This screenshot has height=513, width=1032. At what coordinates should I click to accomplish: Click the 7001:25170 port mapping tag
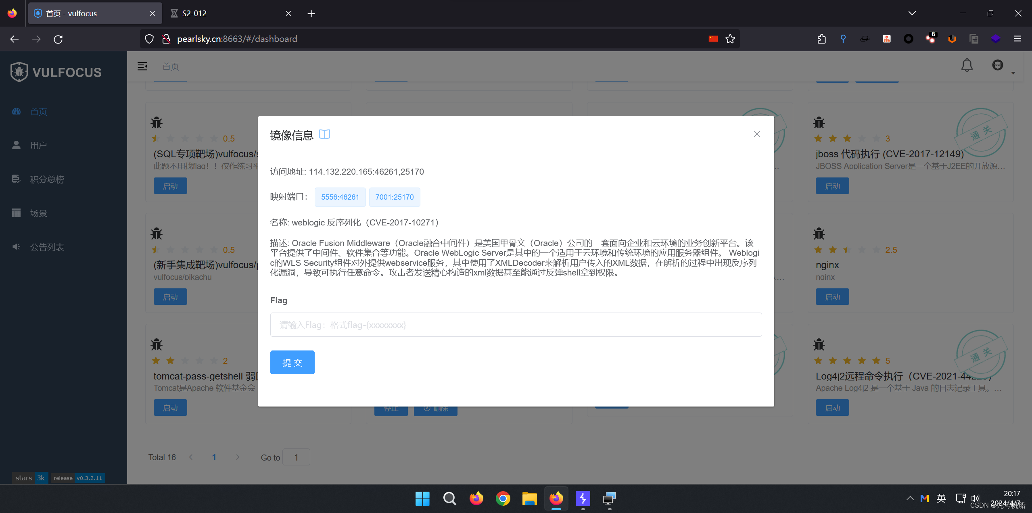pyautogui.click(x=395, y=197)
